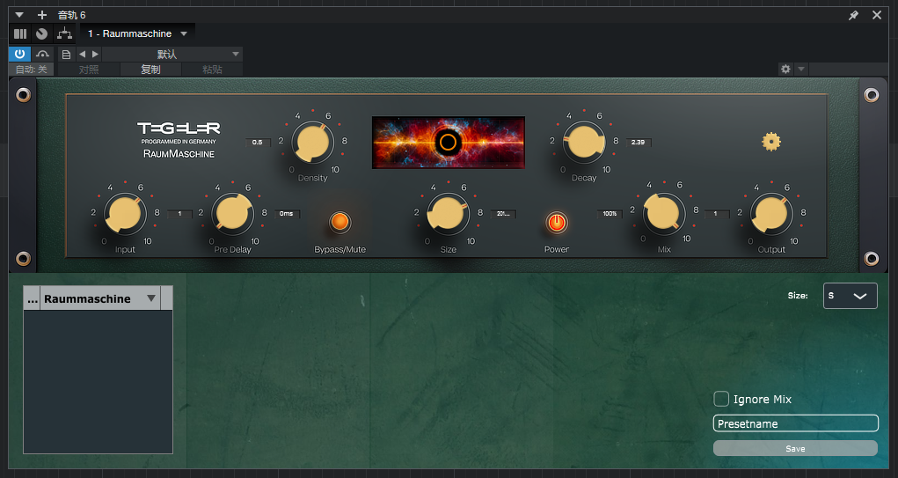Click the 对照 compare button
This screenshot has height=478, width=898.
(88, 70)
